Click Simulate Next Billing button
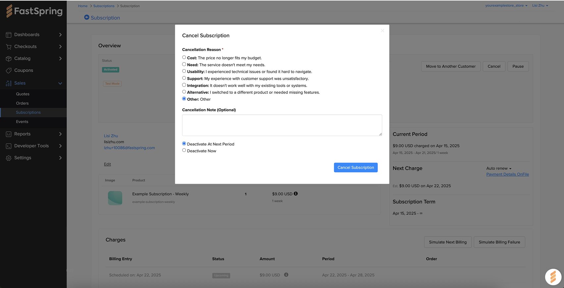 click(448, 242)
